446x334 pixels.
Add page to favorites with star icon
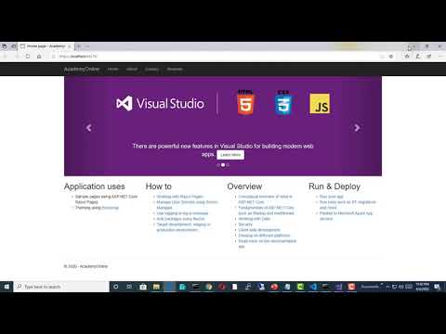tap(391, 57)
